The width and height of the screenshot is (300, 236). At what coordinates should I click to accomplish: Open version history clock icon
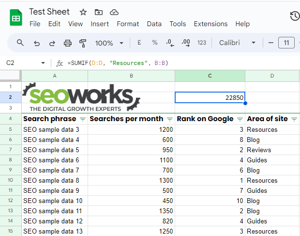coord(295,16)
